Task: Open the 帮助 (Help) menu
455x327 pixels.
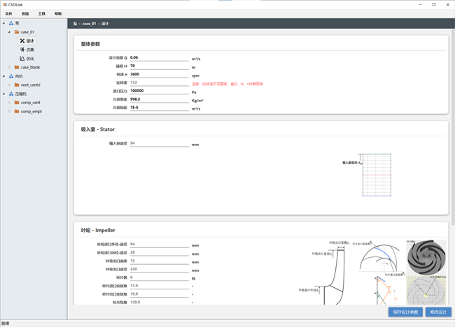Action: (x=58, y=13)
